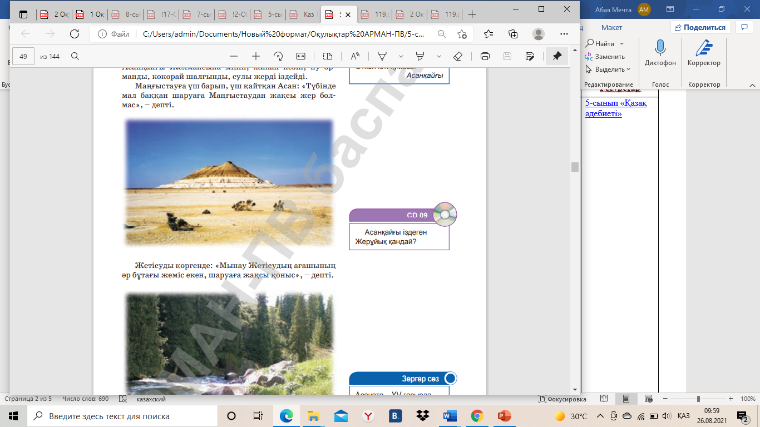Screen dimensions: 760x427
Task: Add this page to favorites
Action: click(462, 34)
